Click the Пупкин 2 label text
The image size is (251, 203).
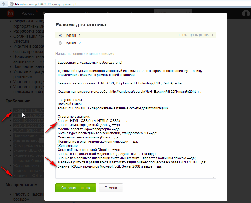(72, 43)
